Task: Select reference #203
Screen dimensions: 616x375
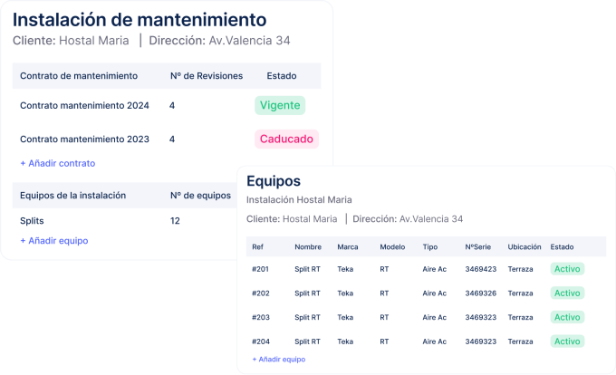Action: (x=261, y=317)
